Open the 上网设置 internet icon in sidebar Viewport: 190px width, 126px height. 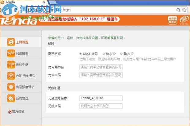click(11, 42)
